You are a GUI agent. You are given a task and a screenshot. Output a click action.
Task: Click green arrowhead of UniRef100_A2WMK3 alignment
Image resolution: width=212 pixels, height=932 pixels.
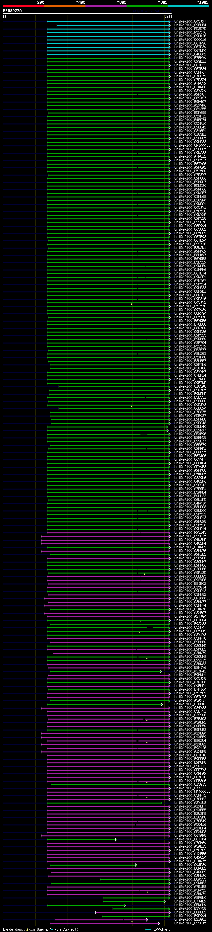point(161,704)
